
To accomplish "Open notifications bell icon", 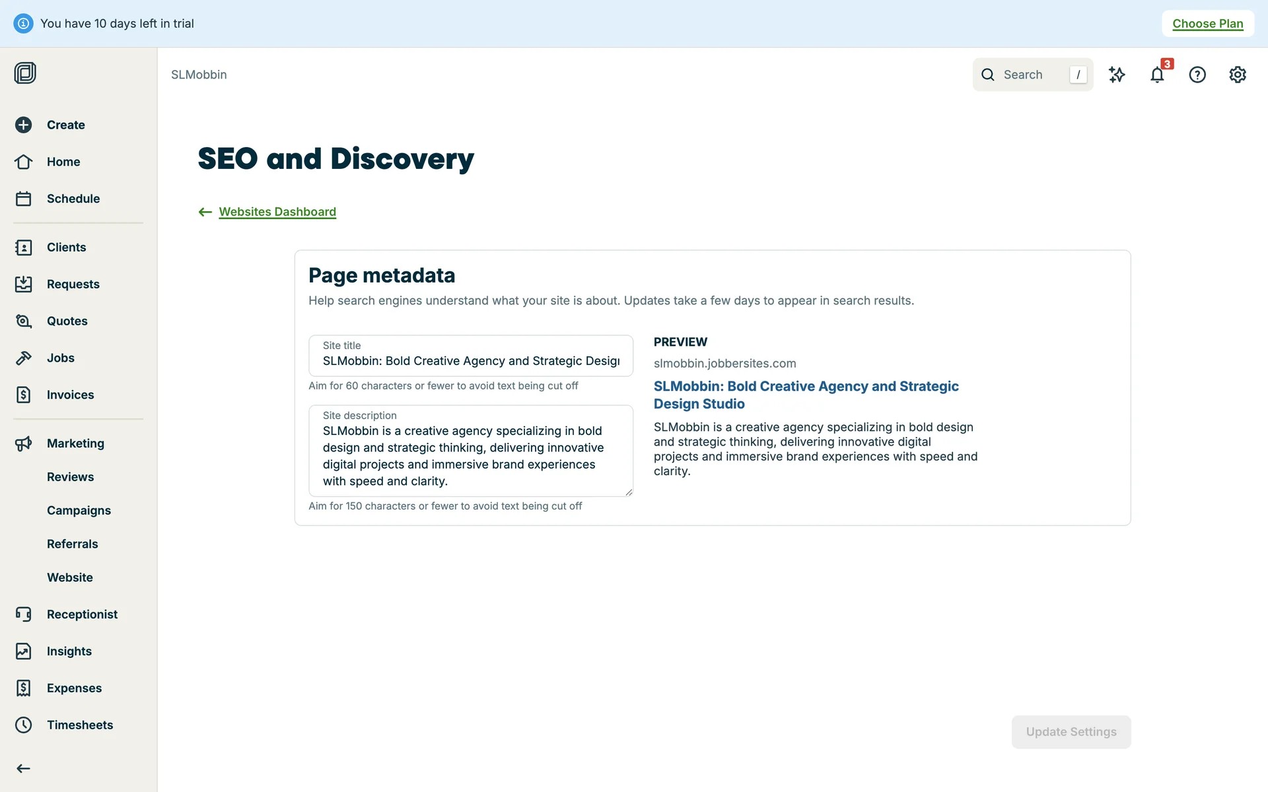I will [x=1156, y=75].
